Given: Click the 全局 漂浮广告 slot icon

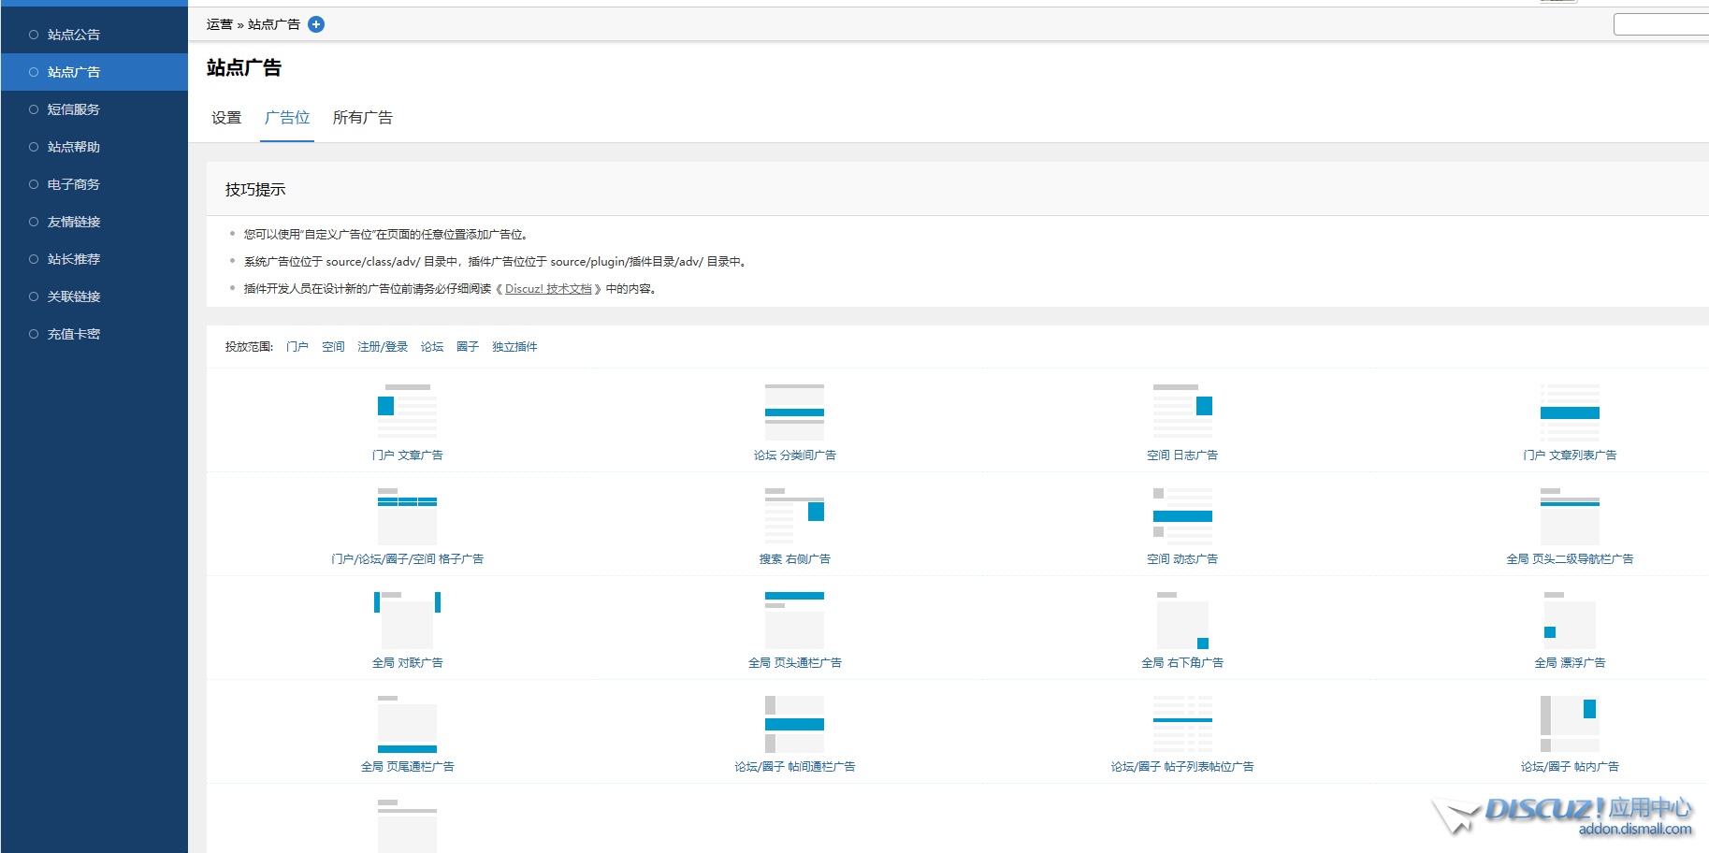Looking at the screenshot, I should 1570,619.
